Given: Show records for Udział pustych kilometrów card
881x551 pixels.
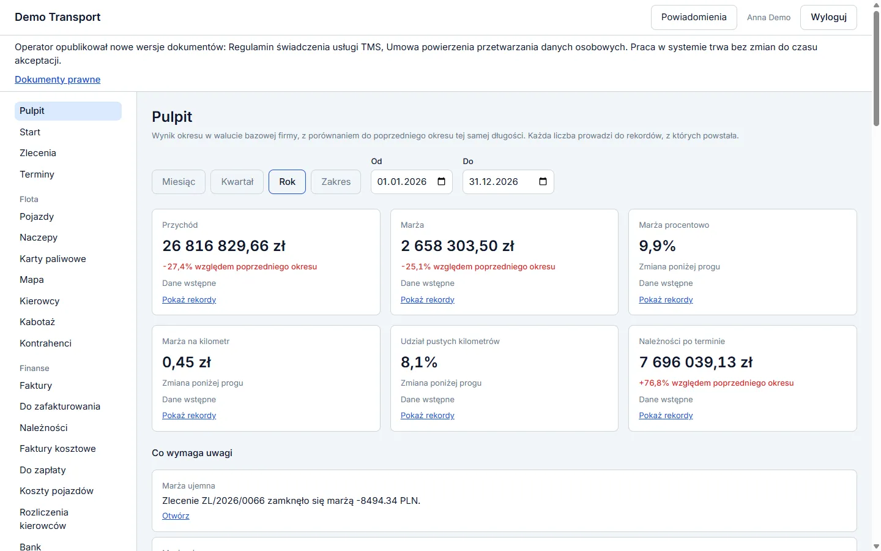Looking at the screenshot, I should coord(428,416).
